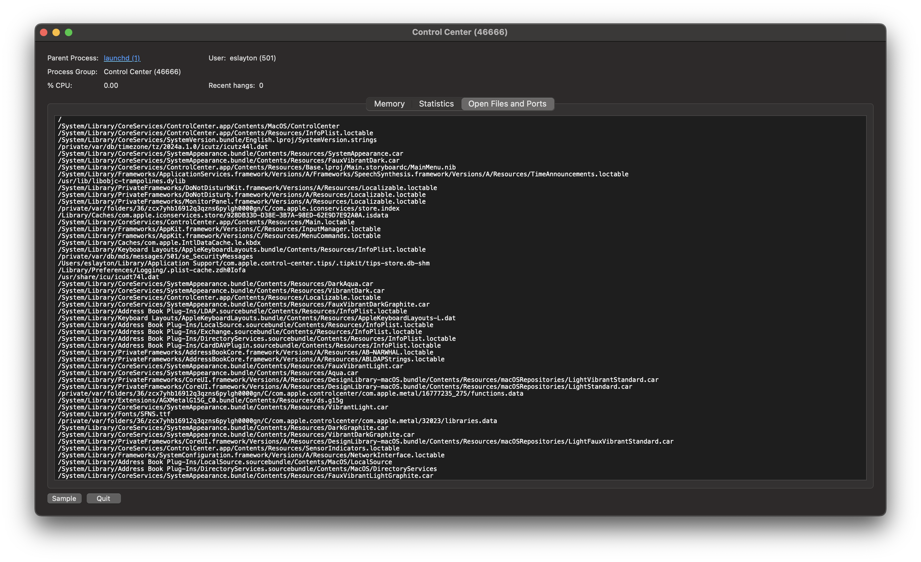Click the TimeAnnouncements.loctable path line

pos(343,174)
